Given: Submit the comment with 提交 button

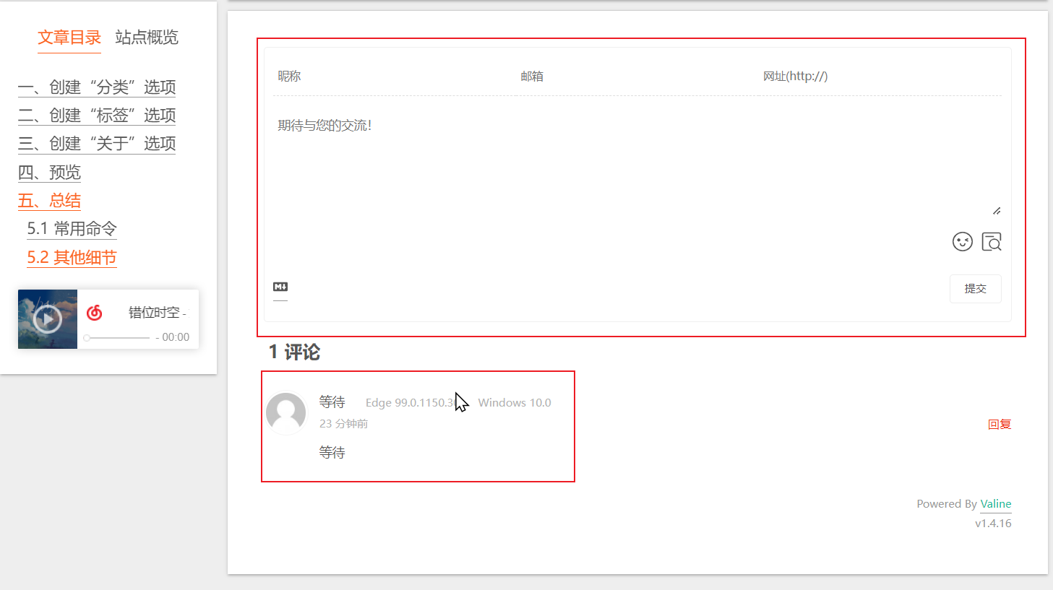Looking at the screenshot, I should click(x=975, y=288).
